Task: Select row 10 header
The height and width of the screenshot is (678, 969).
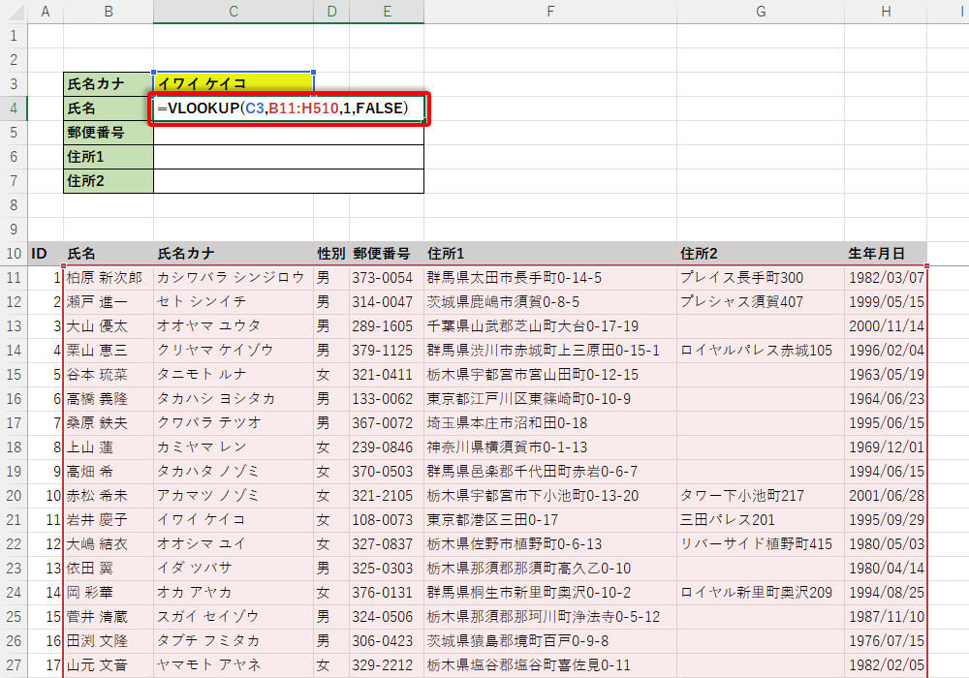Action: (x=14, y=254)
